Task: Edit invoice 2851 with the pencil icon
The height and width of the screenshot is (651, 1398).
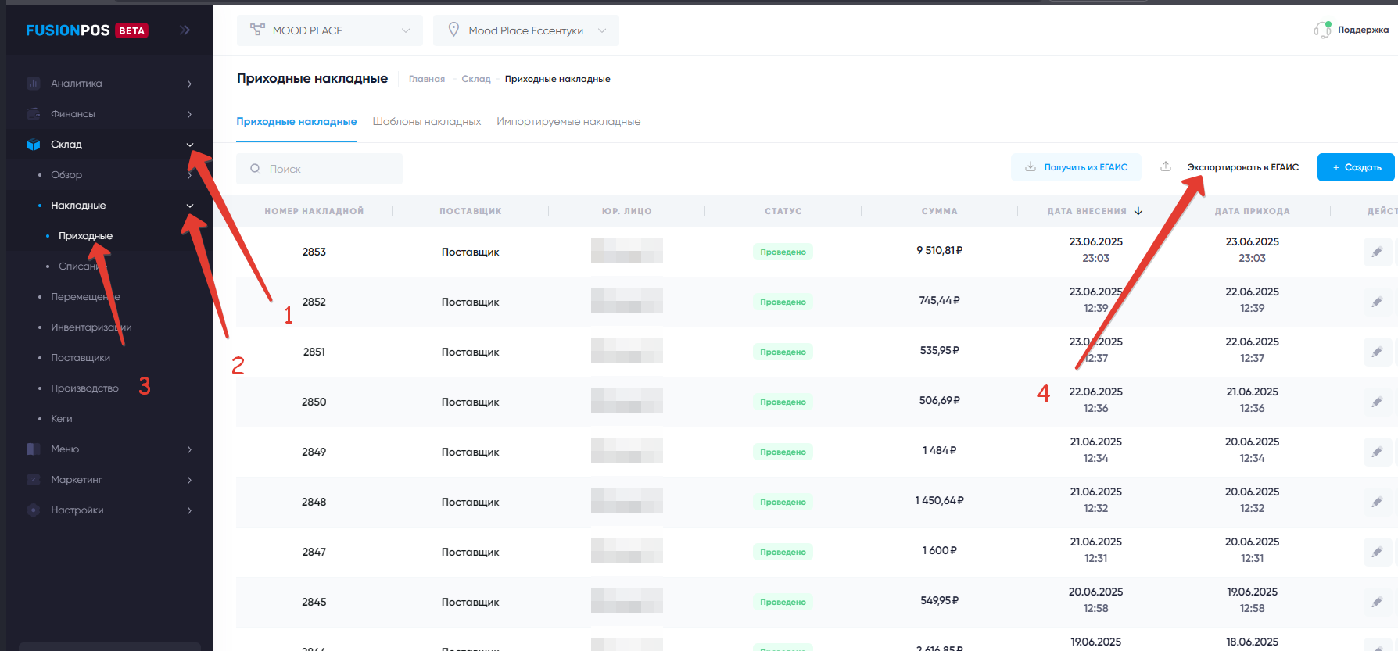Action: click(x=1377, y=352)
